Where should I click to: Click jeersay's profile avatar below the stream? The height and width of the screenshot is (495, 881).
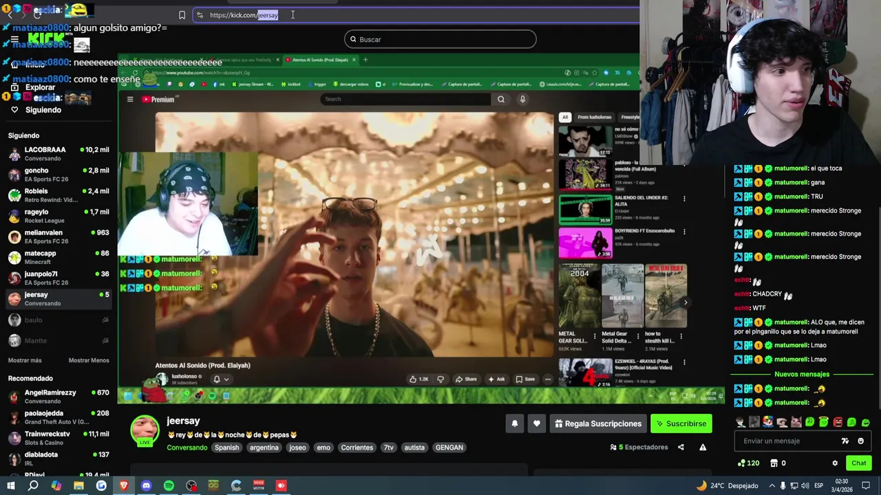click(x=145, y=431)
